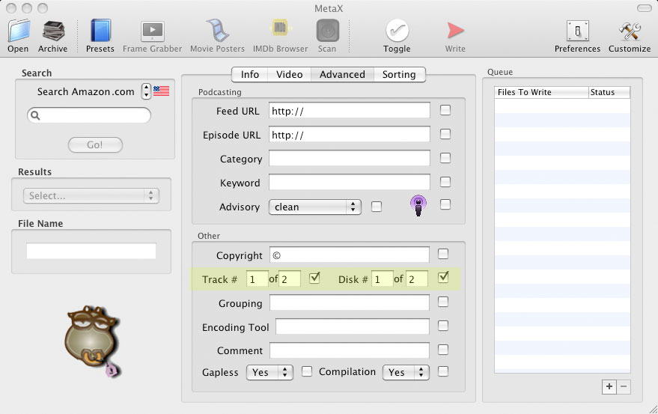The width and height of the screenshot is (658, 414).
Task: Tick the Encoding Tool checkbox
Action: 442,326
